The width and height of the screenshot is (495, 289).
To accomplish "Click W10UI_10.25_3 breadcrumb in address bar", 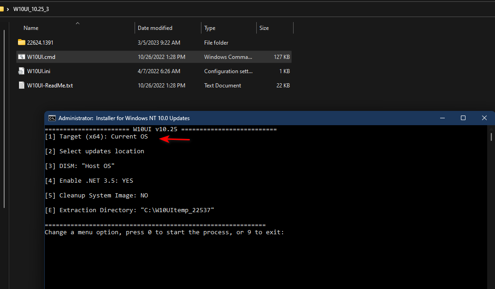I will click(x=31, y=9).
